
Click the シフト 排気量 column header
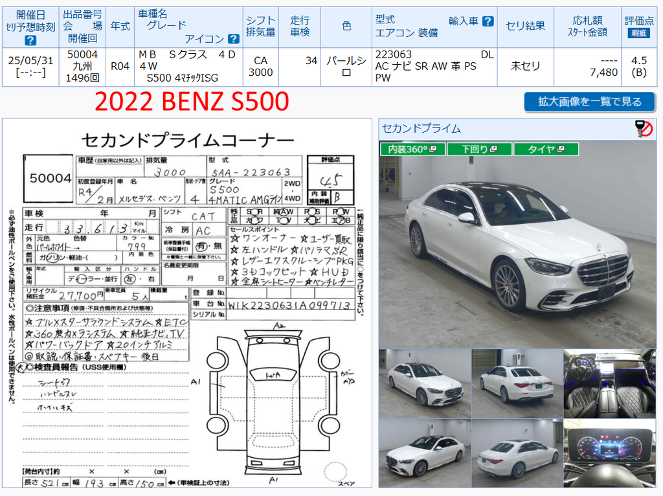[x=260, y=27]
